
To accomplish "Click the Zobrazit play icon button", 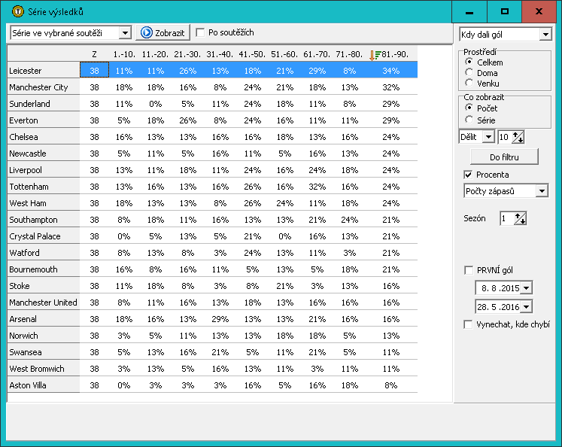I will (x=163, y=32).
